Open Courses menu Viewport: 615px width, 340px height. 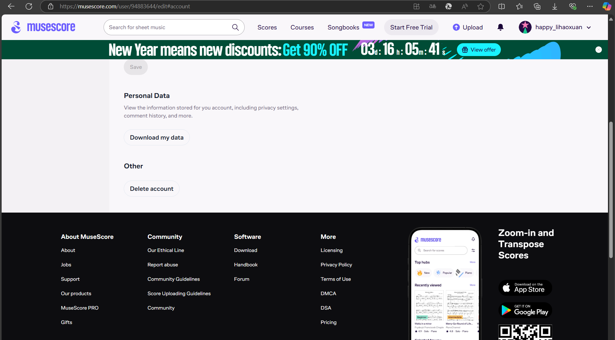(x=302, y=28)
